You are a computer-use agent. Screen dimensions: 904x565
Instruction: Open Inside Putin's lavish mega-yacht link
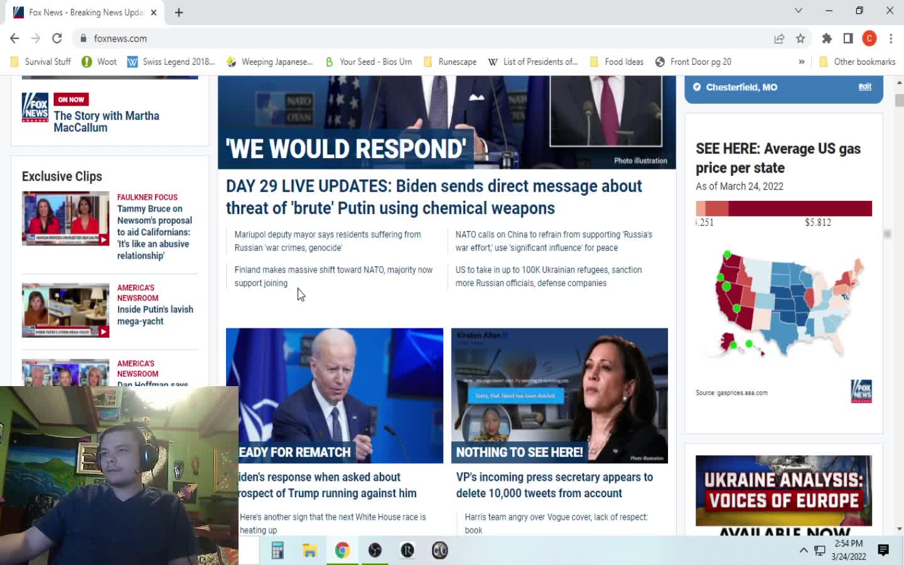coord(155,315)
